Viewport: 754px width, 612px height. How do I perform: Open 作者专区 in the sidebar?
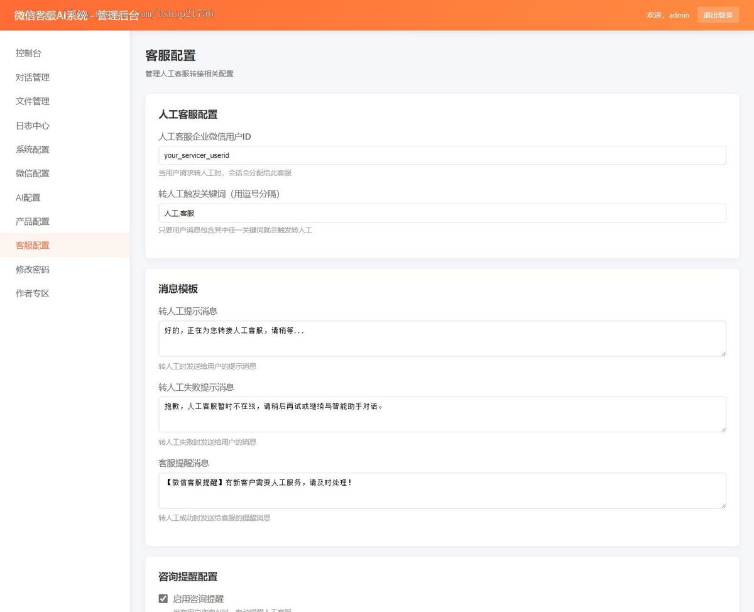[65, 293]
